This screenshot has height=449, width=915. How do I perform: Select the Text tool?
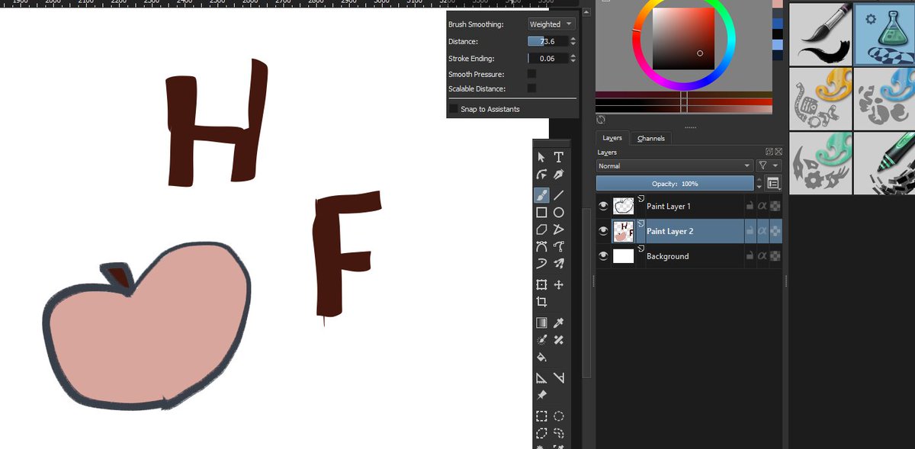pyautogui.click(x=559, y=157)
